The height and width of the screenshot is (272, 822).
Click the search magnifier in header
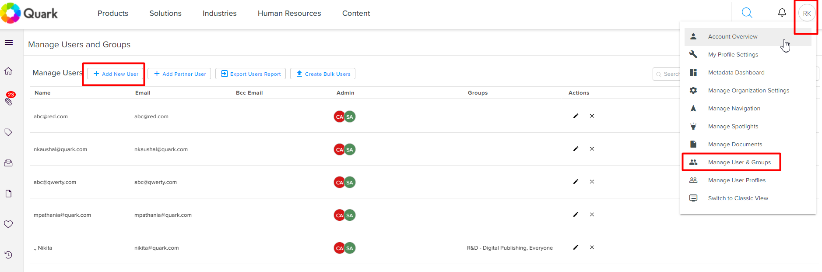[747, 13]
